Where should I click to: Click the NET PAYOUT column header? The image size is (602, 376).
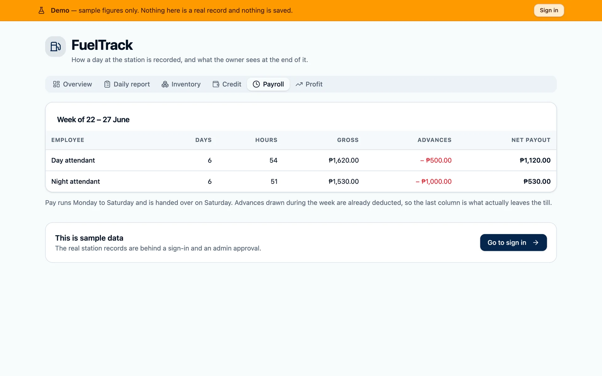[x=531, y=140]
